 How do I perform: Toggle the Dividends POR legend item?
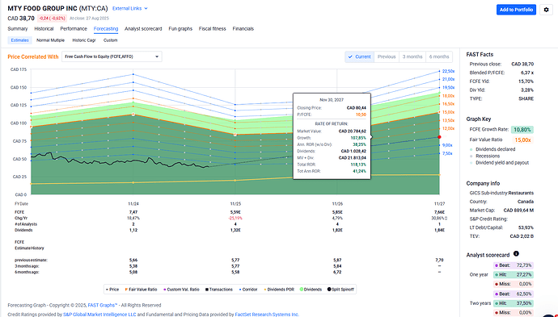point(279,290)
